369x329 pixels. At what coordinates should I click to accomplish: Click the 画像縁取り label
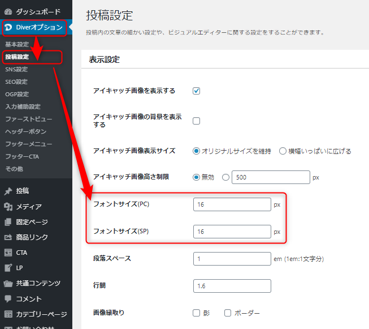[x=108, y=313]
